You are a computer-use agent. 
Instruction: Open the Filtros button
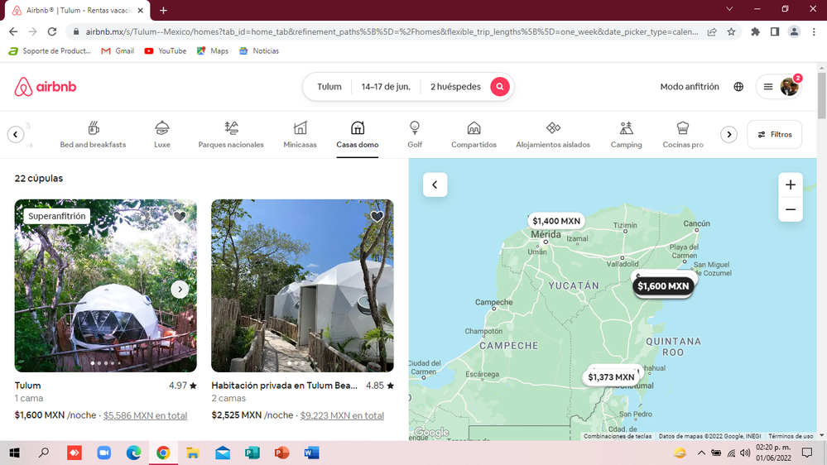click(773, 134)
